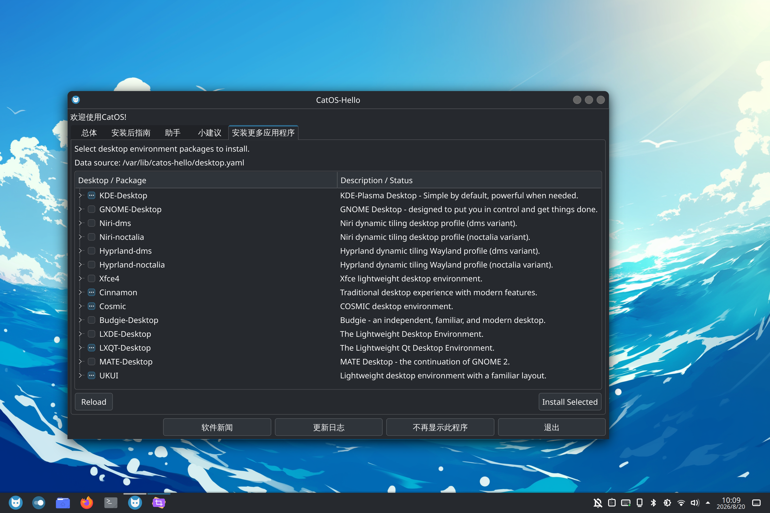The image size is (770, 513).
Task: Click the virtual keyboard tray icon
Action: (626, 503)
